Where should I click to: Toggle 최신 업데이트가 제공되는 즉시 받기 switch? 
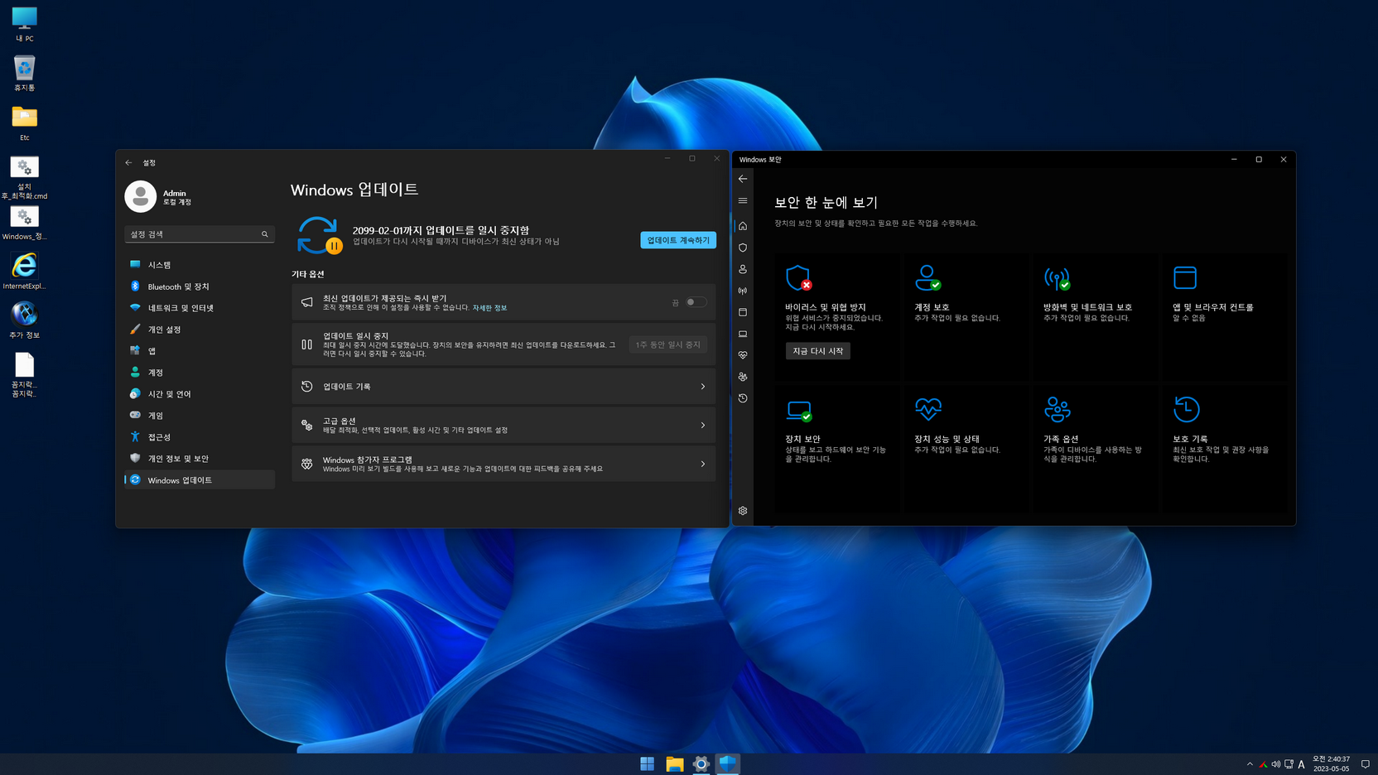click(696, 302)
